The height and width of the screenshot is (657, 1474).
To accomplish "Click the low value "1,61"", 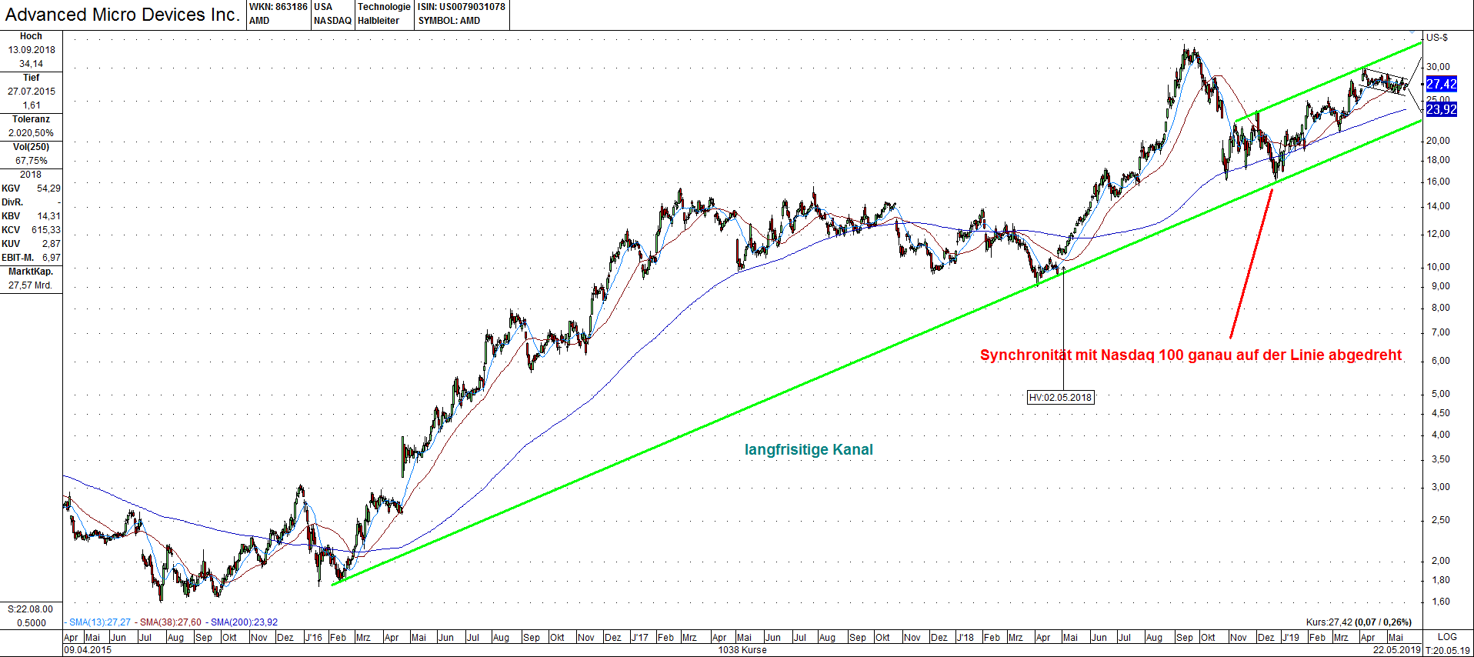I will click(x=32, y=105).
